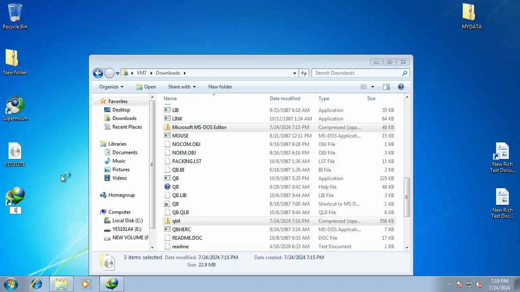This screenshot has width=520, height=292.
Task: Open Music library in navigation pane
Action: click(x=119, y=161)
